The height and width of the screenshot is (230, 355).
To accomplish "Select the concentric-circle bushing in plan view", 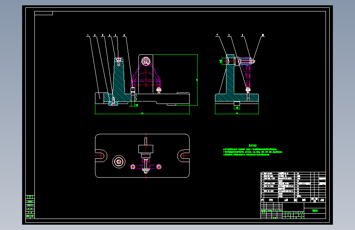I will click(x=119, y=162).
